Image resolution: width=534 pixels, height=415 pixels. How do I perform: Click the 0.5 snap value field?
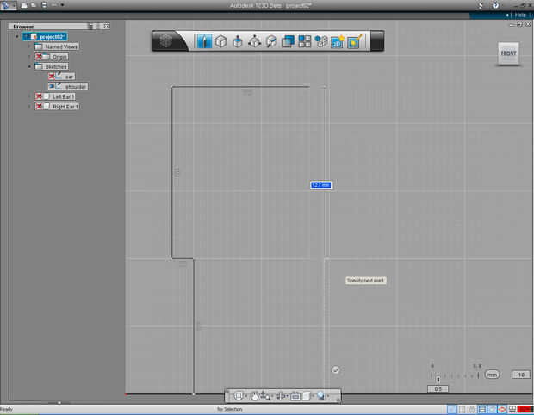click(x=438, y=389)
